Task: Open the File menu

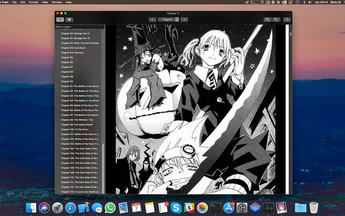Action: tap(14, 2)
